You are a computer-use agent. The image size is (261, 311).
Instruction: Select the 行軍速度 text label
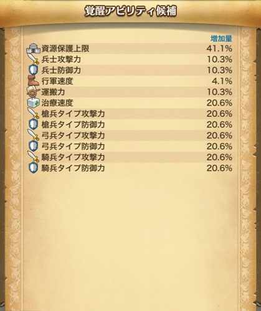click(57, 81)
